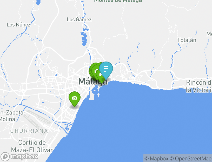Open the isolated green camera pin southwest of Málaga

[75, 98]
